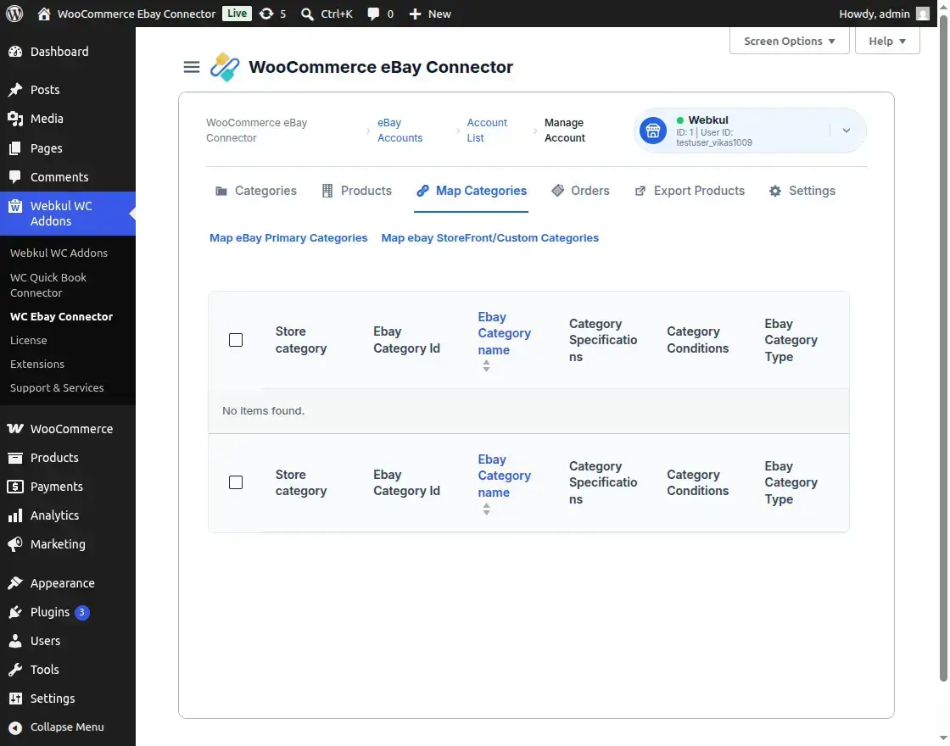Click the admin avatar thumbnail
Image resolution: width=950 pixels, height=746 pixels.
922,14
